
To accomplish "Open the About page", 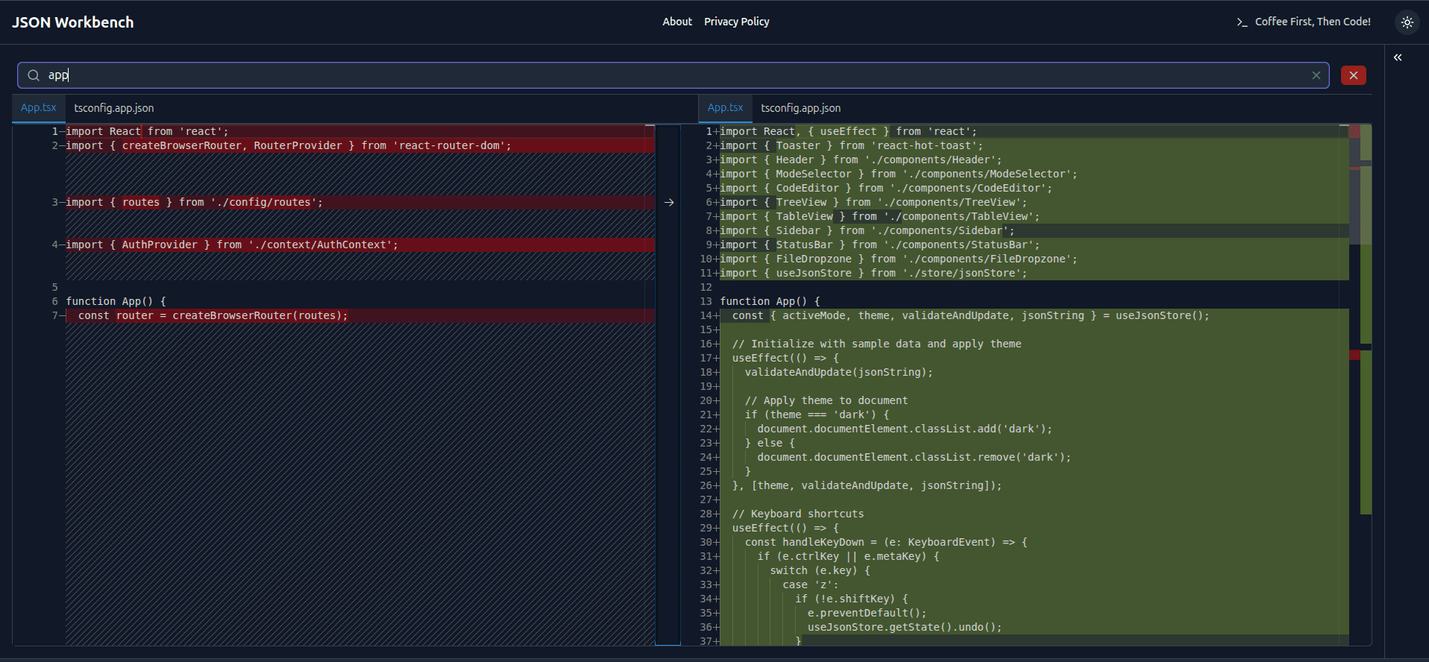I will [x=676, y=22].
